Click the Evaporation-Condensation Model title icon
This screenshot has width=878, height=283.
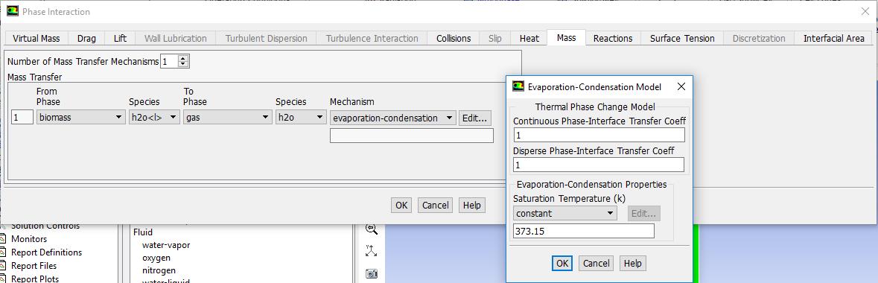[518, 87]
